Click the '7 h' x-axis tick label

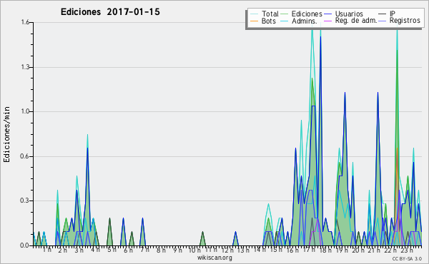(x=144, y=250)
